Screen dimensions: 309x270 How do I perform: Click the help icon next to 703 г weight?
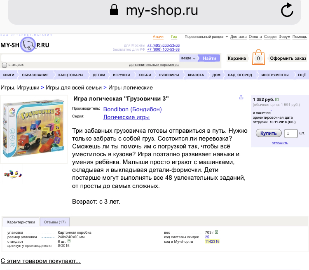(x=217, y=232)
